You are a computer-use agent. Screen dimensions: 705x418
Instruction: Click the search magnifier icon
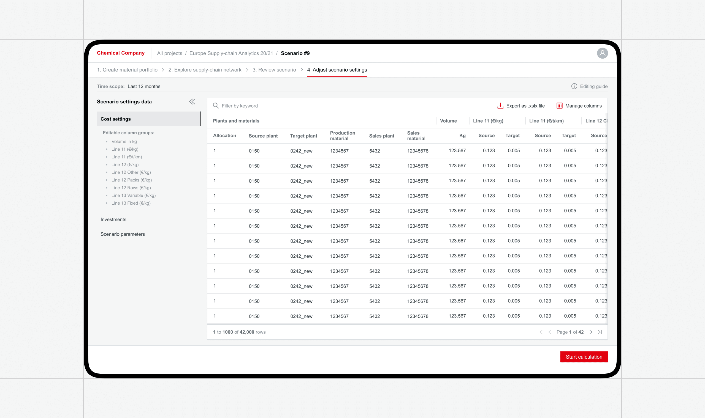pyautogui.click(x=216, y=106)
